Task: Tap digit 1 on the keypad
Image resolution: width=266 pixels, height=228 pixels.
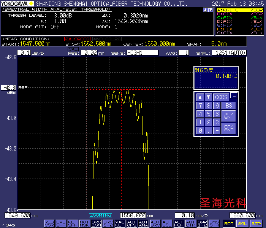Action: 200,122
